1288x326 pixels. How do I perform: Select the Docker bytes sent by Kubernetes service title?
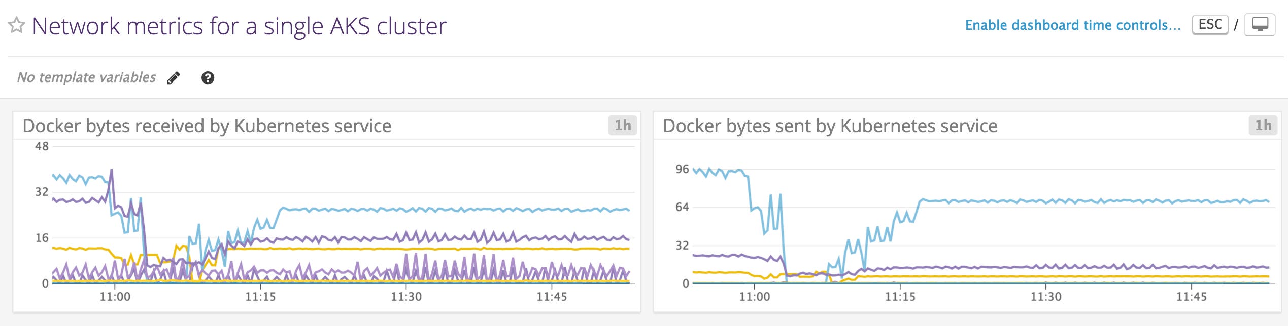[830, 126]
